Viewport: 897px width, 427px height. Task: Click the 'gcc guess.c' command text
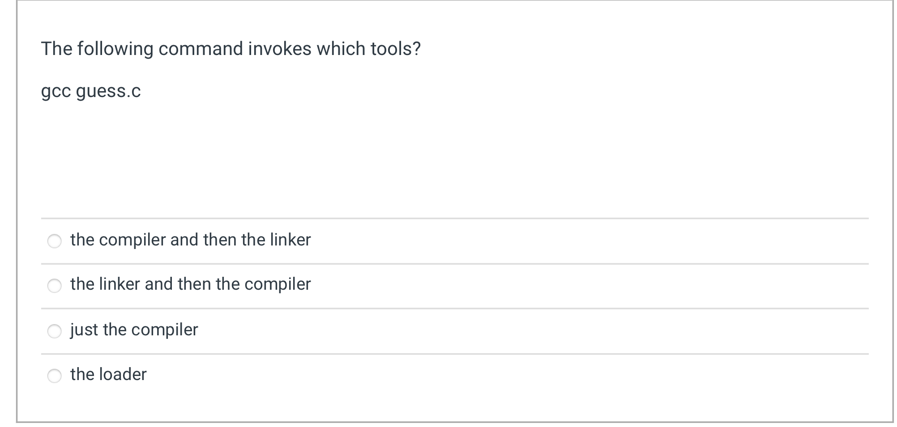click(91, 92)
